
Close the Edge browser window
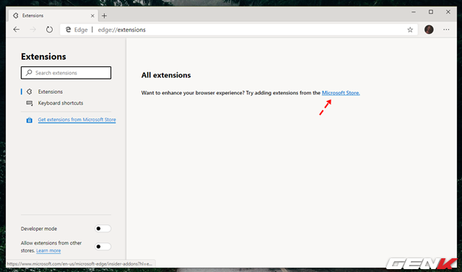[x=448, y=12]
